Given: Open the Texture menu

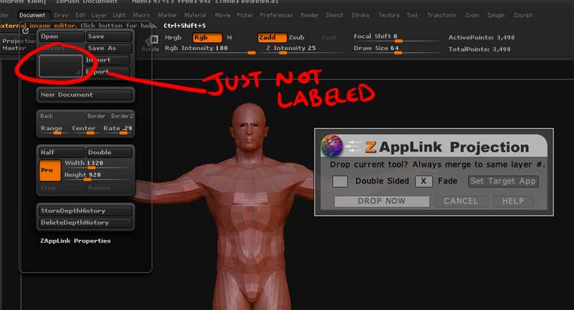Looking at the screenshot, I should (389, 15).
